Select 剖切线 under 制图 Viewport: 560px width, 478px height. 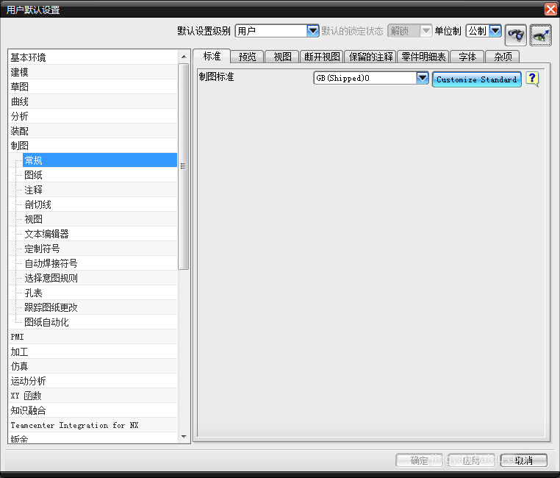(100, 204)
